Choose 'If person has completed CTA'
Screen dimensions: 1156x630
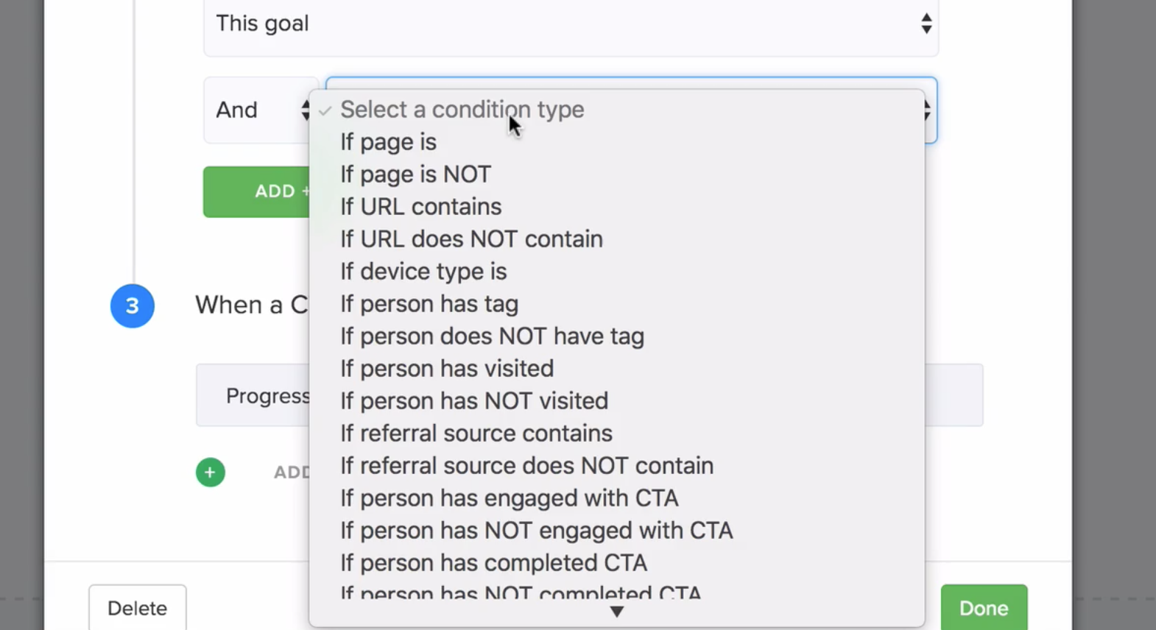pyautogui.click(x=493, y=563)
